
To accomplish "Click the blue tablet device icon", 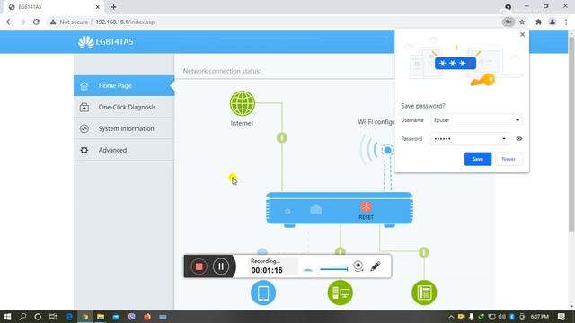I will pos(263,292).
